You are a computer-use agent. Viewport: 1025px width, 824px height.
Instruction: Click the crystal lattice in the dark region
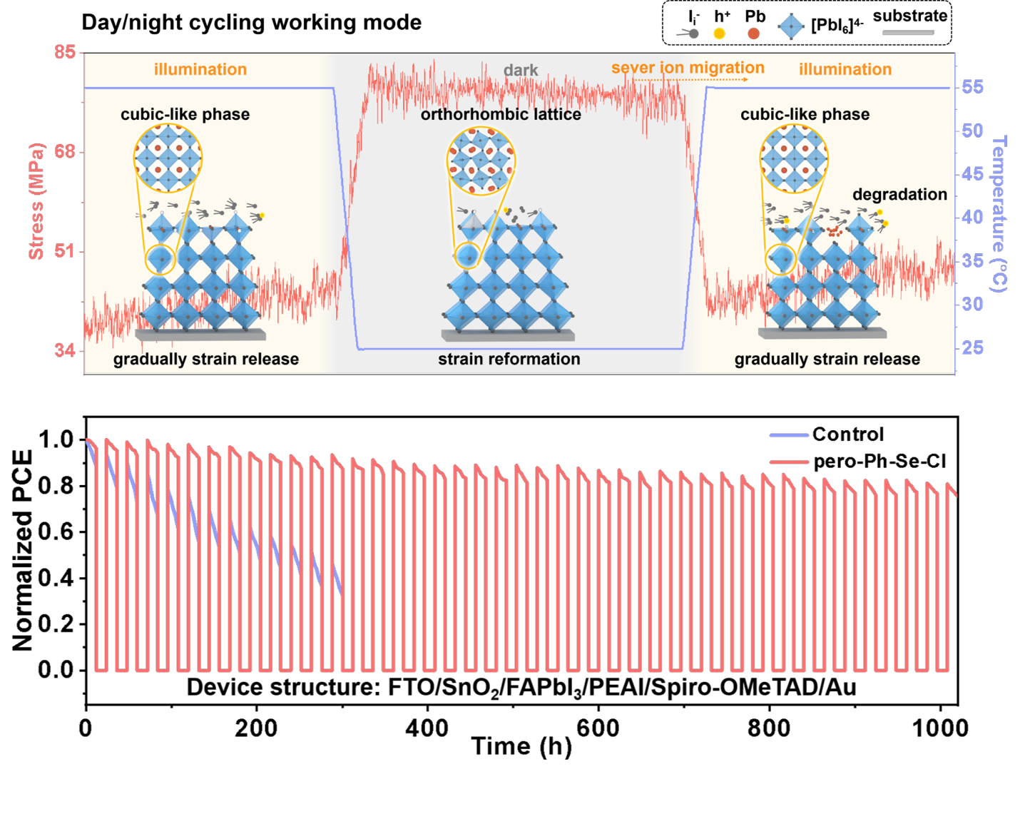click(x=508, y=278)
